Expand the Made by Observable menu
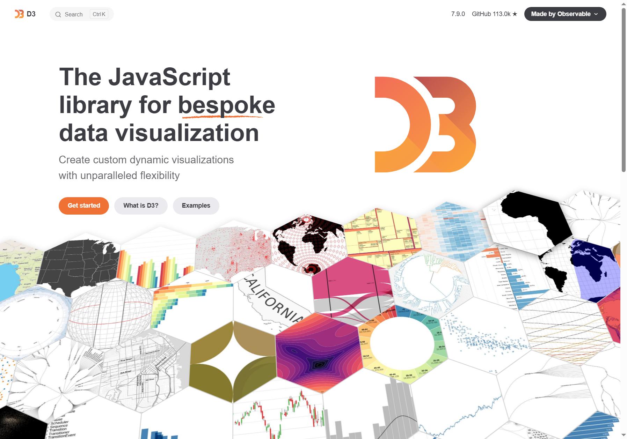627x439 pixels. [565, 14]
